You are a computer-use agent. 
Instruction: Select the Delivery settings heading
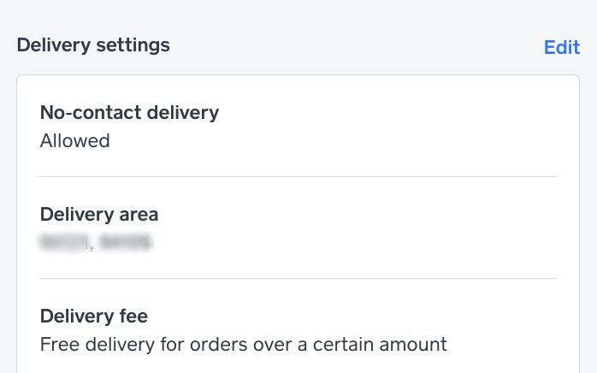[x=93, y=44]
